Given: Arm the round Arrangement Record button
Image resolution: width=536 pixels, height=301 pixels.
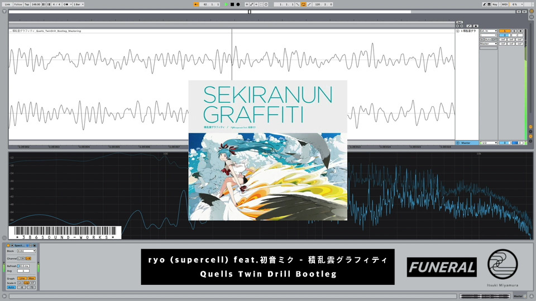Looking at the screenshot, I should 238,4.
